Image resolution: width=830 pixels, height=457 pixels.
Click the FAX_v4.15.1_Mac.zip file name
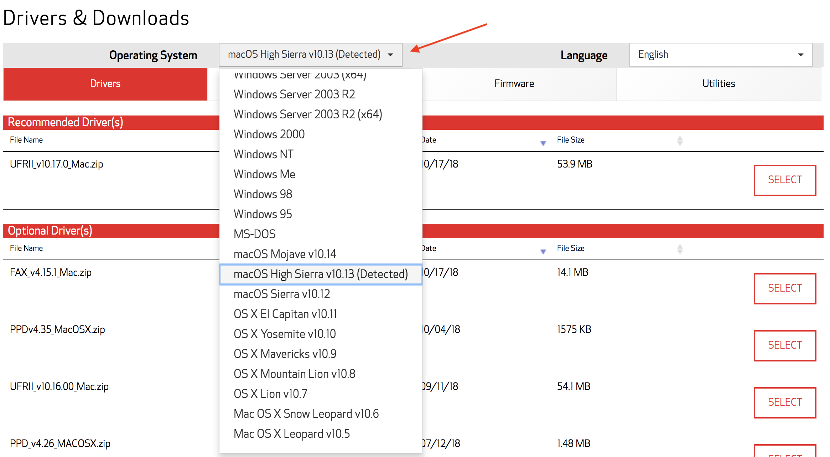[51, 272]
